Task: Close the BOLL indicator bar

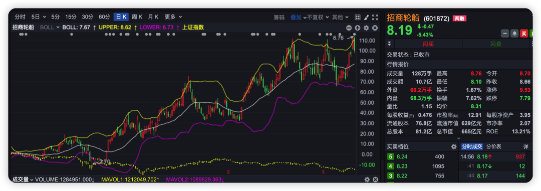Action: (375, 28)
